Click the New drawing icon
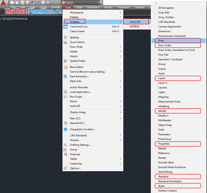The width and height of the screenshot is (207, 193). (x=12, y=2)
